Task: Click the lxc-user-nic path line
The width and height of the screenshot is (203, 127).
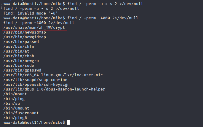Action: [x=53, y=75]
